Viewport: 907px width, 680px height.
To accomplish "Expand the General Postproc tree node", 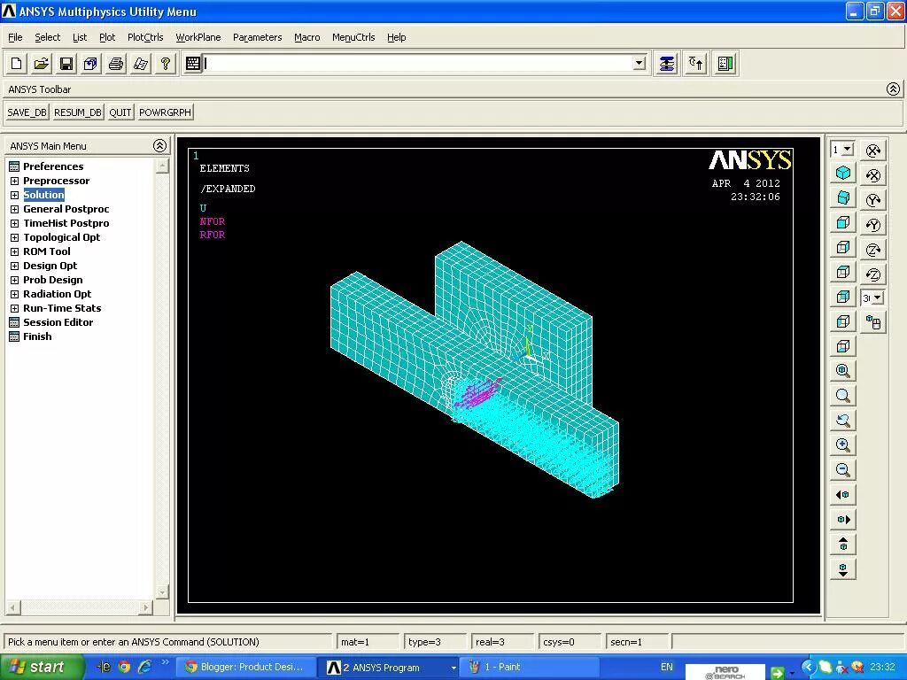I will (14, 209).
